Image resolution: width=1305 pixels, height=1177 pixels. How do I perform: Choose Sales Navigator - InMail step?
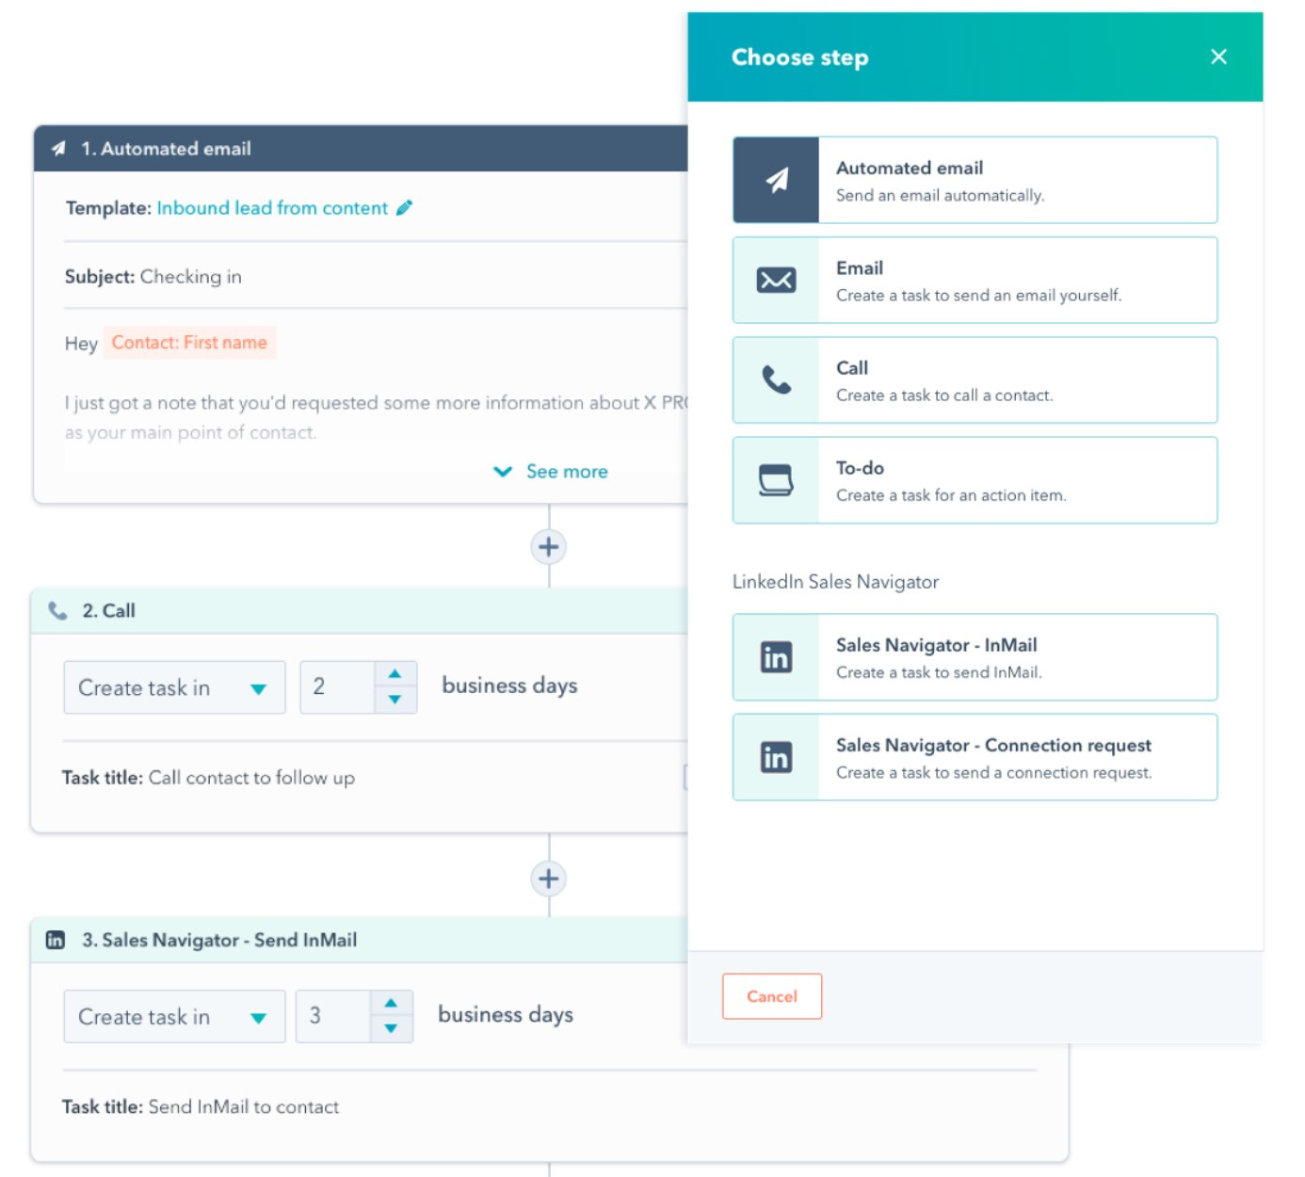[975, 657]
